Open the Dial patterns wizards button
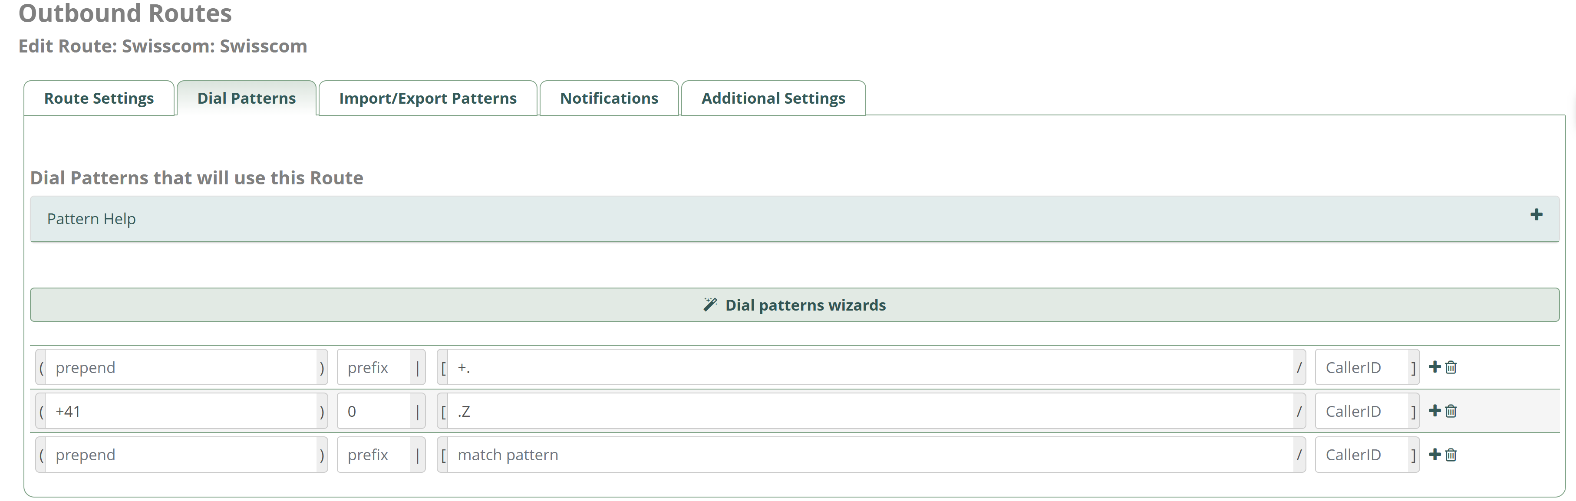The width and height of the screenshot is (1576, 501). click(794, 305)
